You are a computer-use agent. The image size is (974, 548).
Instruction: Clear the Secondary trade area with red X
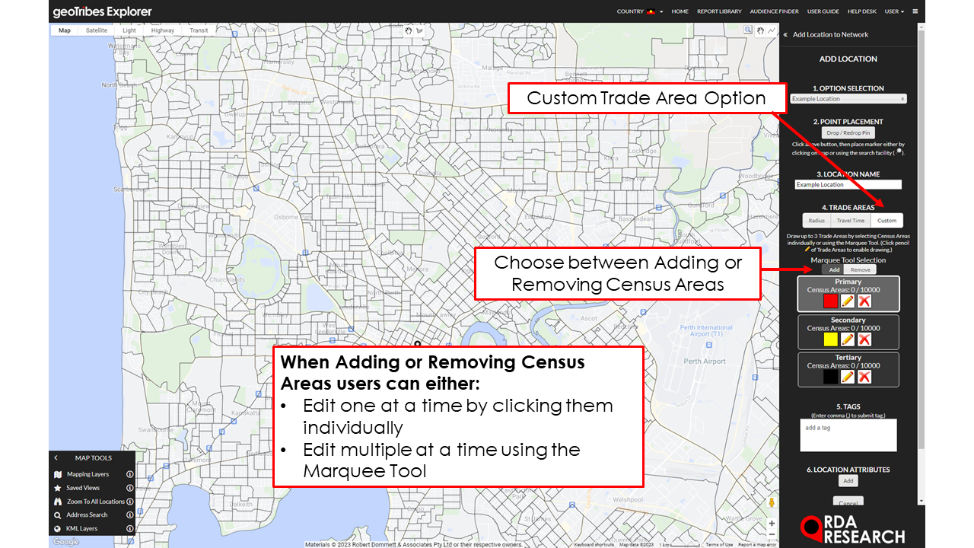pos(864,339)
